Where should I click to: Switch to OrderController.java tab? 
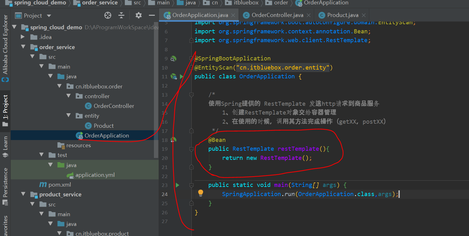pyautogui.click(x=277, y=15)
